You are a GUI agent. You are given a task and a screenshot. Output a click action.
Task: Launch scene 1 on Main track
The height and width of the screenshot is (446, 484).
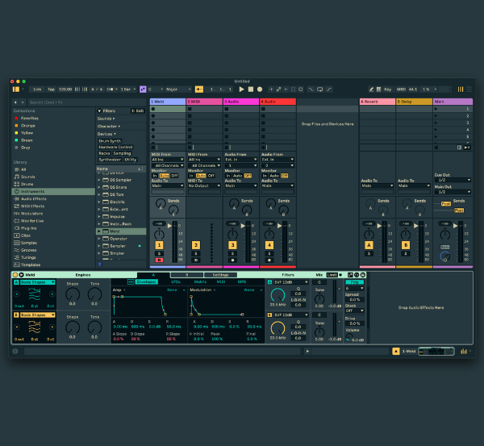[436, 109]
